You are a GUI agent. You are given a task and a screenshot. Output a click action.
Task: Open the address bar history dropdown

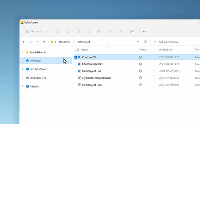[x=138, y=42]
